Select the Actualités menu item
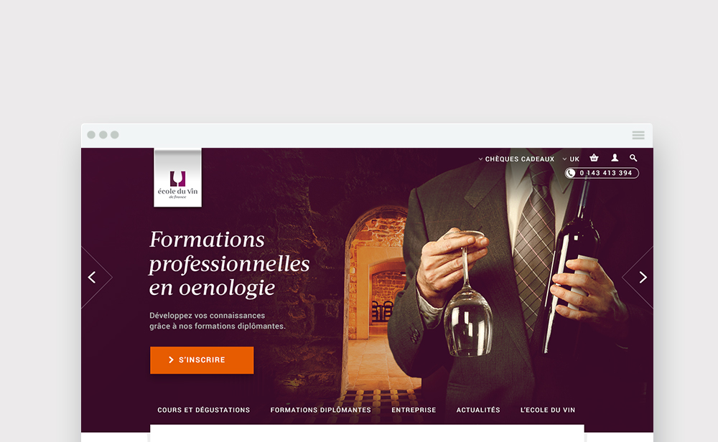 click(478, 410)
